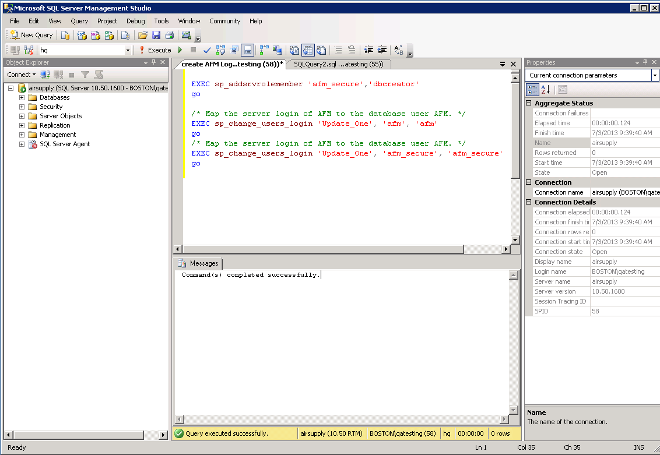Open Current connection parameters dropdown
Viewport: 660px width, 455px height.
click(655, 75)
